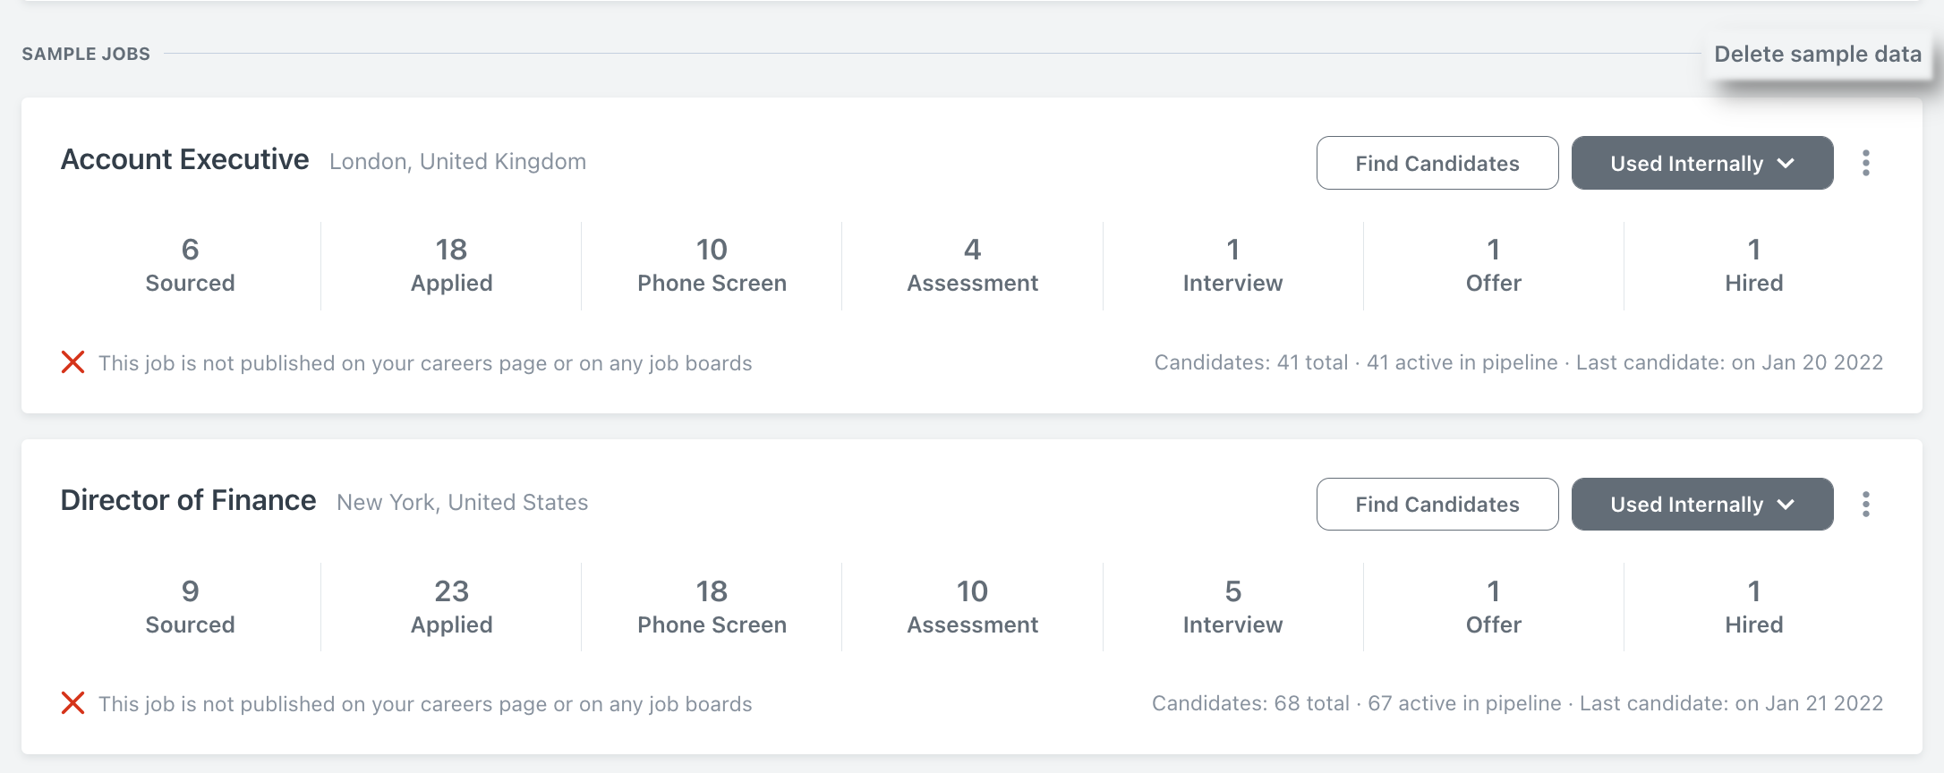Viewport: 1944px width, 773px height.
Task: Click red X icon on Director of Finance card
Action: 72,703
